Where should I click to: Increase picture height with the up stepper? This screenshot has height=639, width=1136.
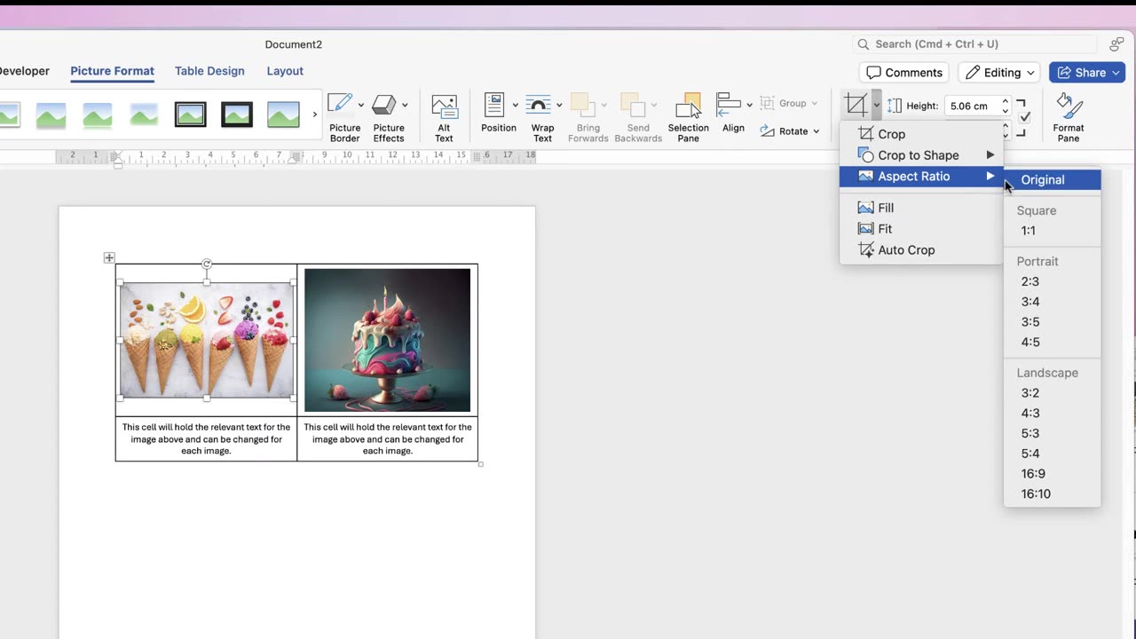1005,101
